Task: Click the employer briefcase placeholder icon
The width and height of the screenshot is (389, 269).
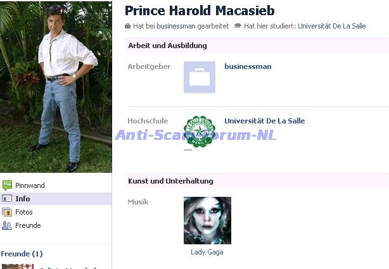Action: tap(200, 77)
